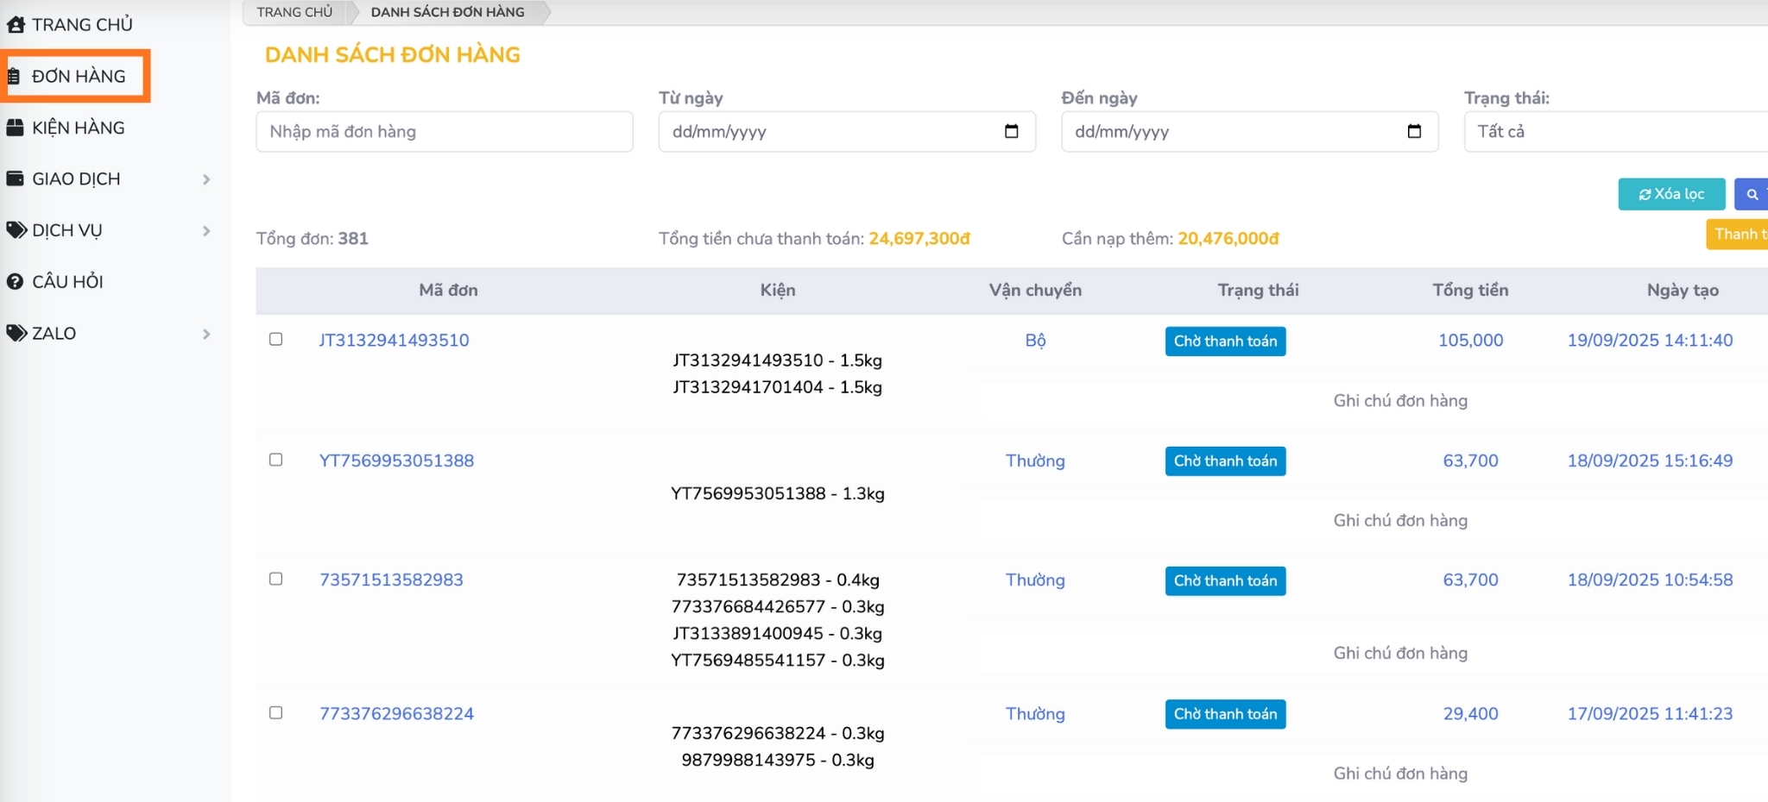1768x802 pixels.
Task: Click the question mark icon for Câu Hỏi
Action: pos(16,282)
